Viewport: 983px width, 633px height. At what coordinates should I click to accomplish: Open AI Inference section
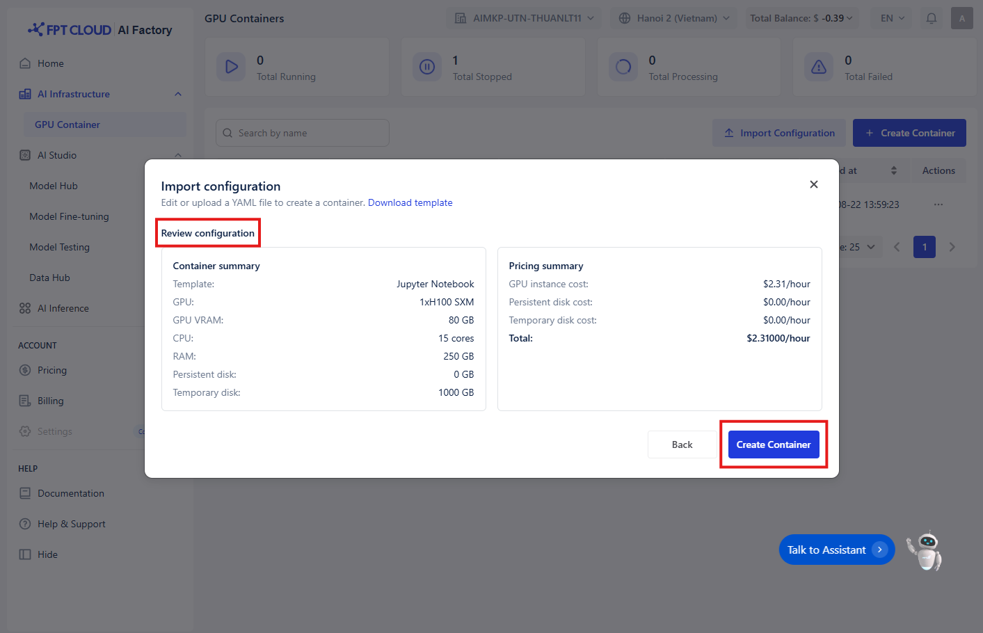click(x=63, y=308)
